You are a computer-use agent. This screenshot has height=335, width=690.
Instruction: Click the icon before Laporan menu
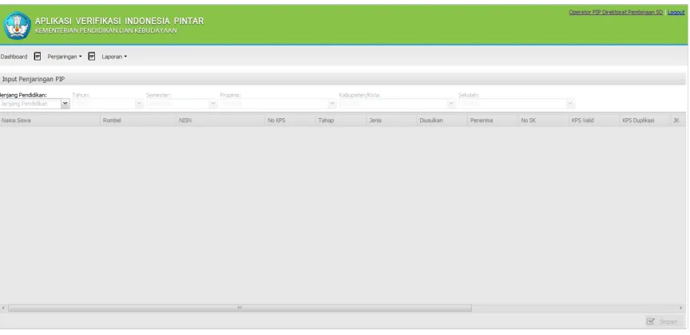point(92,57)
